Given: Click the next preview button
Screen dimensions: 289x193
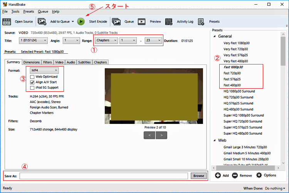Looking at the screenshot, I should coord(161,135).
